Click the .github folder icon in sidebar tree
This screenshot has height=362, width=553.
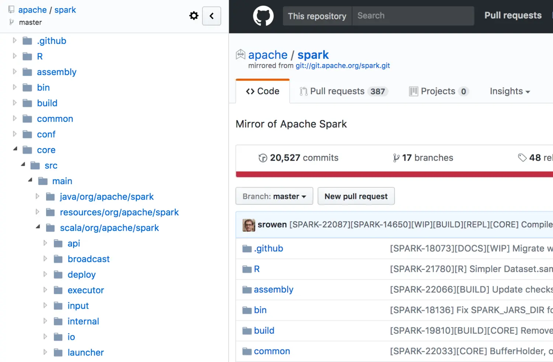tap(27, 41)
